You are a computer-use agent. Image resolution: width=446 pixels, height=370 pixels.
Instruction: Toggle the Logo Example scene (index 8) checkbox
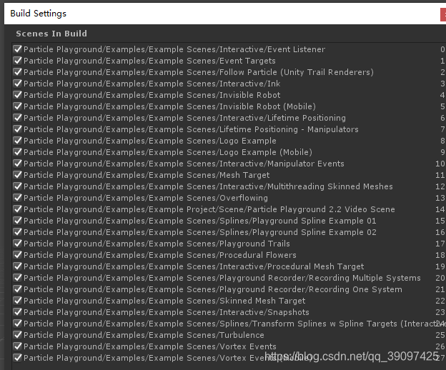pos(18,141)
